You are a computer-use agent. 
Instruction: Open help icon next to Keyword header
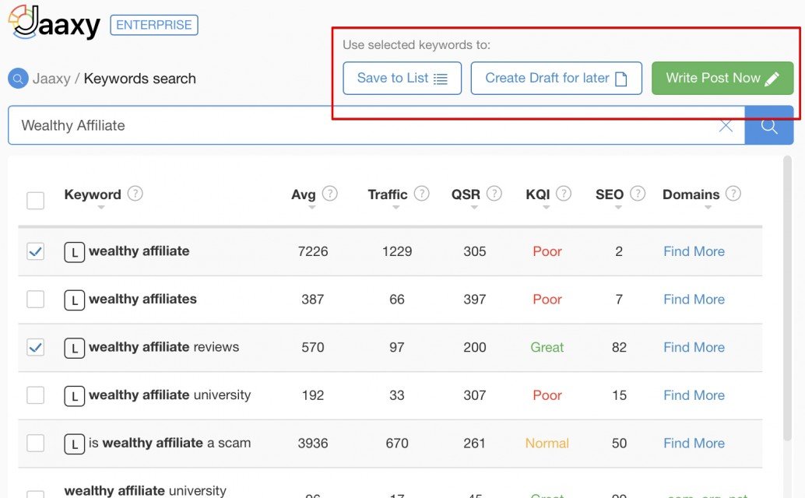click(135, 194)
